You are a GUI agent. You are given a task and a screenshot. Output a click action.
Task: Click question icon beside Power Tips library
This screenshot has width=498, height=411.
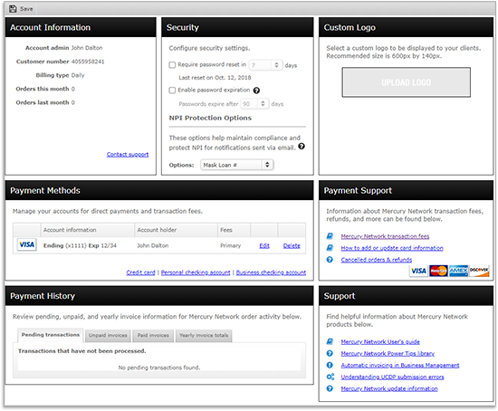[330, 353]
